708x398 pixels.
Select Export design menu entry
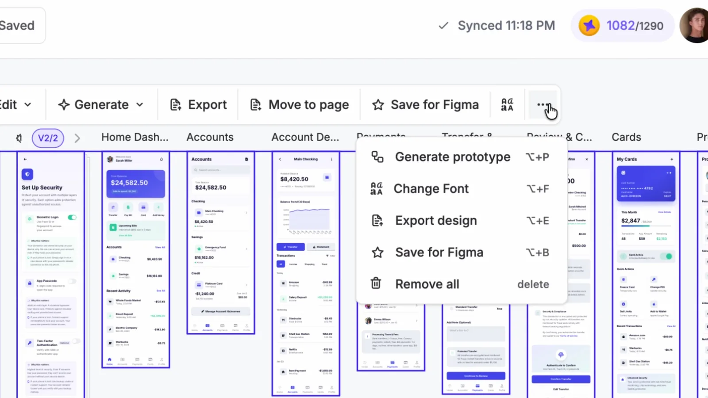tap(462, 221)
